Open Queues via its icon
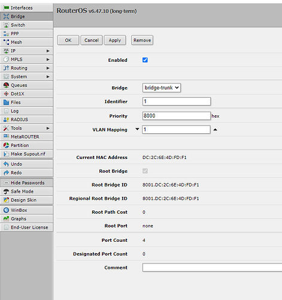 (x=6, y=85)
